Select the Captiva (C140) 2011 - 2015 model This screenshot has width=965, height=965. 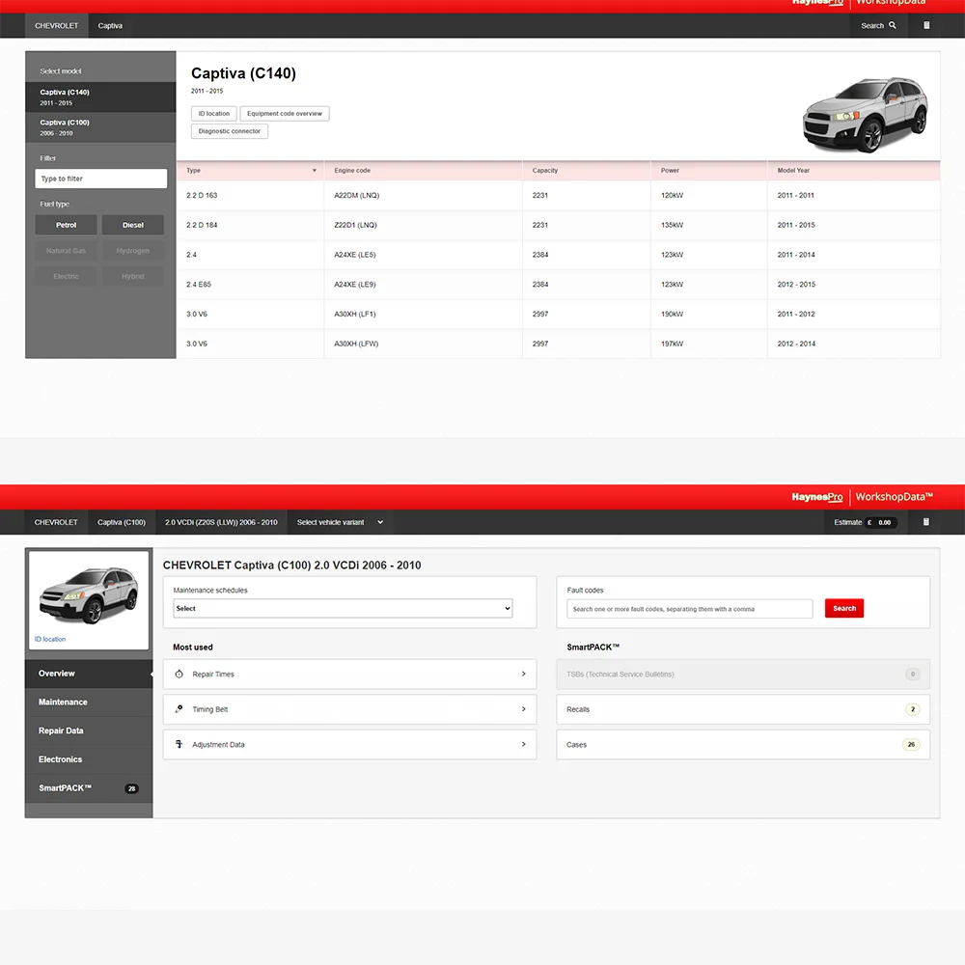100,97
